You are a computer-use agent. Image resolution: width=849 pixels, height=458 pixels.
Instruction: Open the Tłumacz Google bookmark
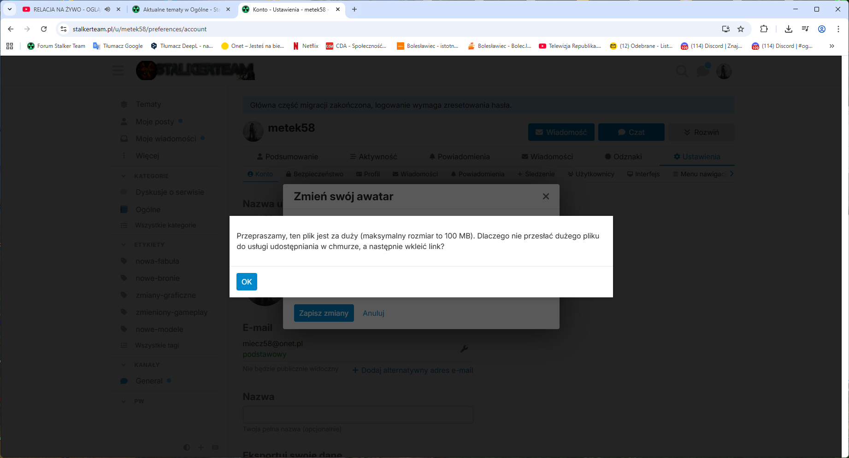(x=118, y=46)
